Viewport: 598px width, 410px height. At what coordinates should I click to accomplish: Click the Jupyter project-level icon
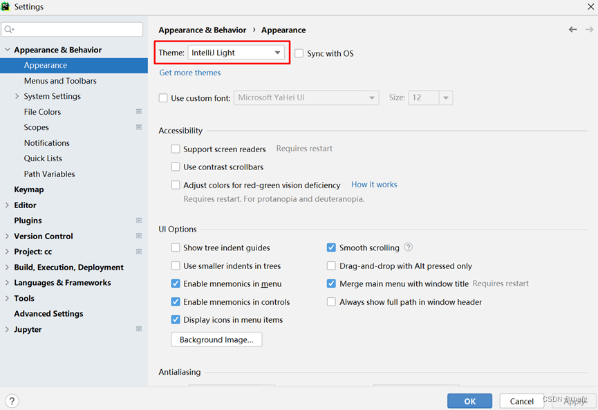point(139,329)
